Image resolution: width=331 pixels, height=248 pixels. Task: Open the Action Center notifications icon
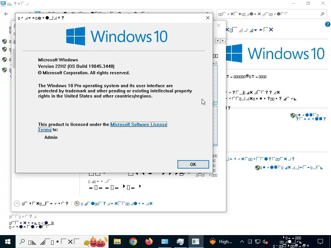320,242
